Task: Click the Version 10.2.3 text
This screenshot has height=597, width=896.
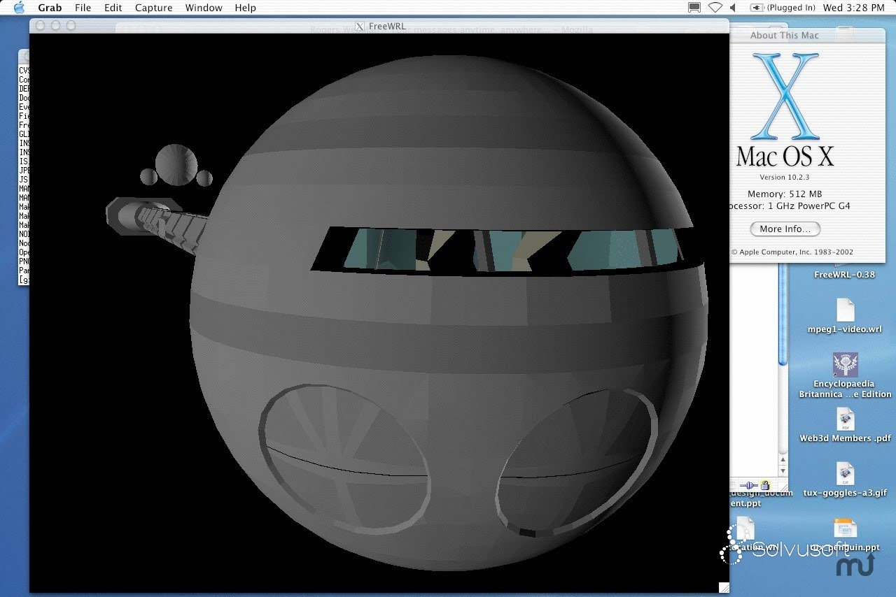Action: 784,177
